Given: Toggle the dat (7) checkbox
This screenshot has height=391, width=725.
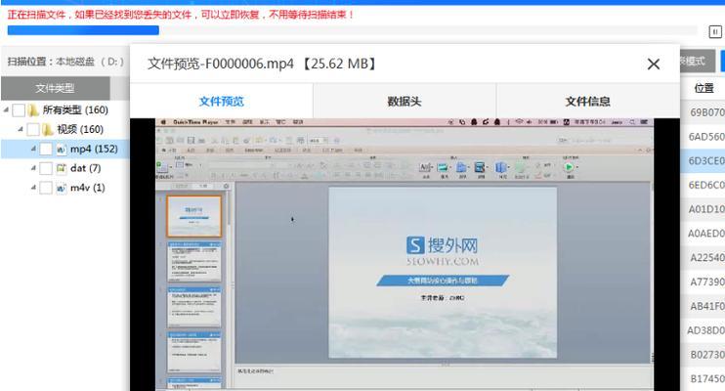Looking at the screenshot, I should click(x=46, y=168).
